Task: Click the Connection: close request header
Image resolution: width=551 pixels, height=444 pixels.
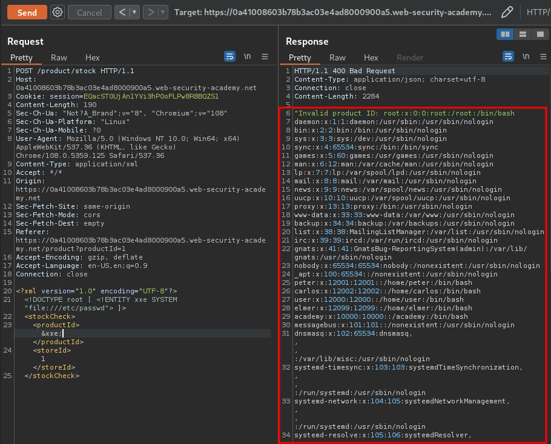Action: coord(51,274)
